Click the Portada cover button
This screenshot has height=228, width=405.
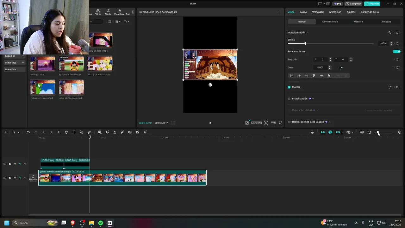point(33,178)
